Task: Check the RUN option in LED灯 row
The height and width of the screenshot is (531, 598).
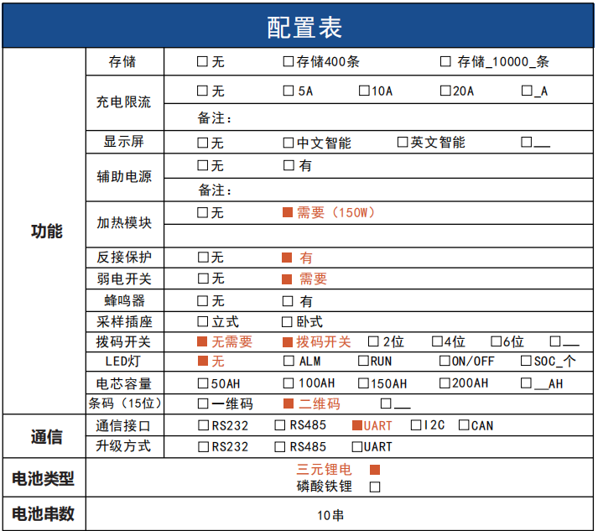Action: pyautogui.click(x=363, y=362)
